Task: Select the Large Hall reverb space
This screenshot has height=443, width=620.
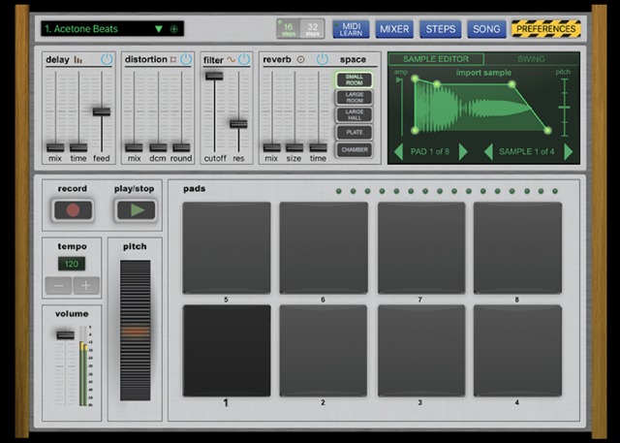Action: pos(355,114)
